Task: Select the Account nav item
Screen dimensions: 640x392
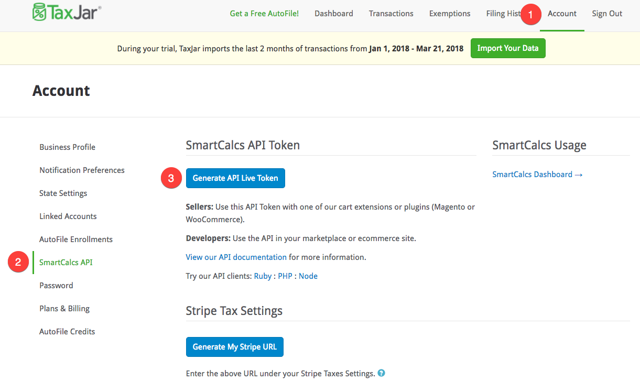Action: point(562,14)
